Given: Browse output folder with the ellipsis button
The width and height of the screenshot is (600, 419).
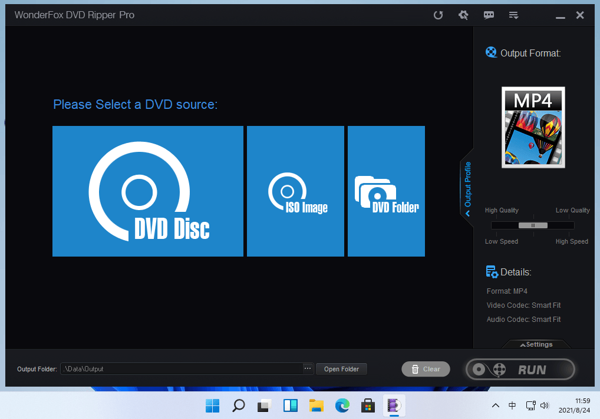Looking at the screenshot, I should [x=308, y=368].
